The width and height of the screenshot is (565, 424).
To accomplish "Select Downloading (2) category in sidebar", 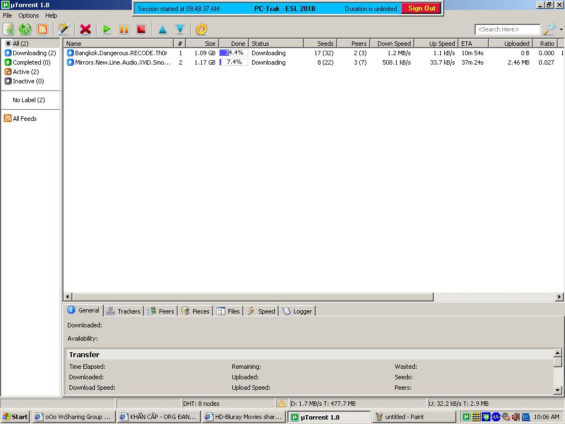I will (30, 53).
